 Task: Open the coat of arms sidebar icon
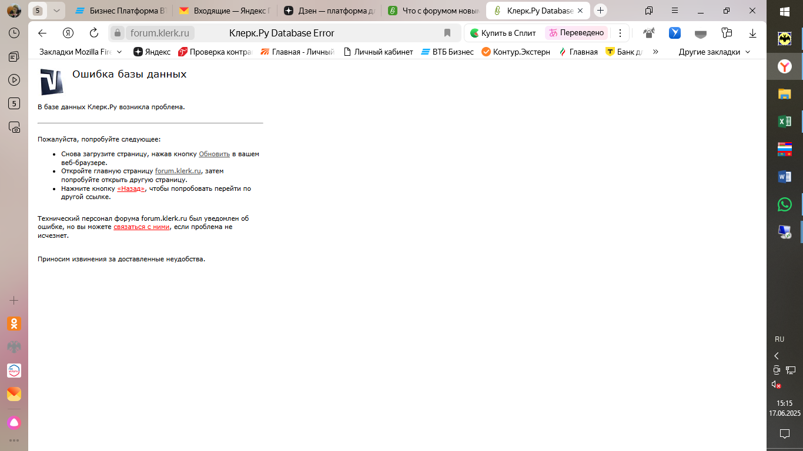pos(14,347)
